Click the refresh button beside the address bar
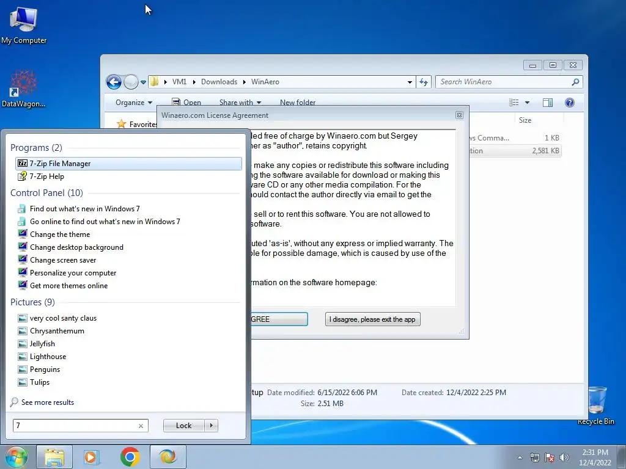626x469 pixels. click(424, 82)
